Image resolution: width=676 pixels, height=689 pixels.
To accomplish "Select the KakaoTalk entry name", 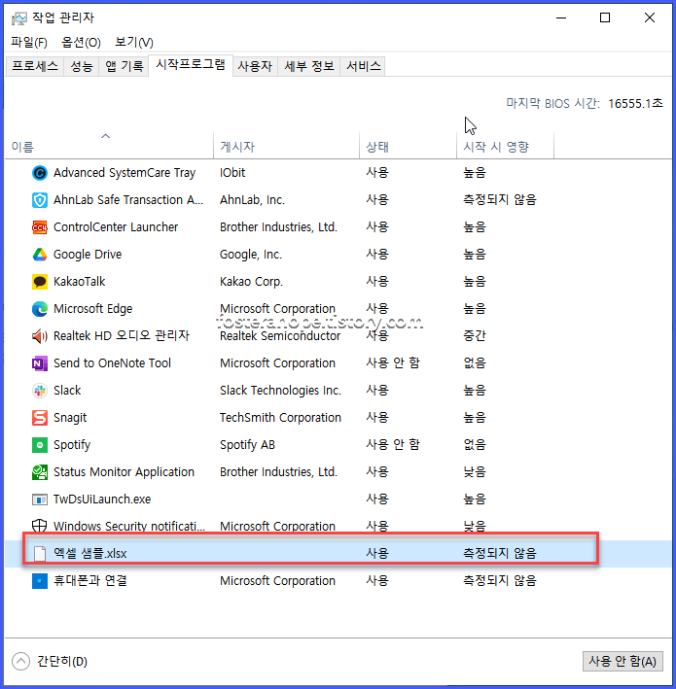I will point(79,282).
